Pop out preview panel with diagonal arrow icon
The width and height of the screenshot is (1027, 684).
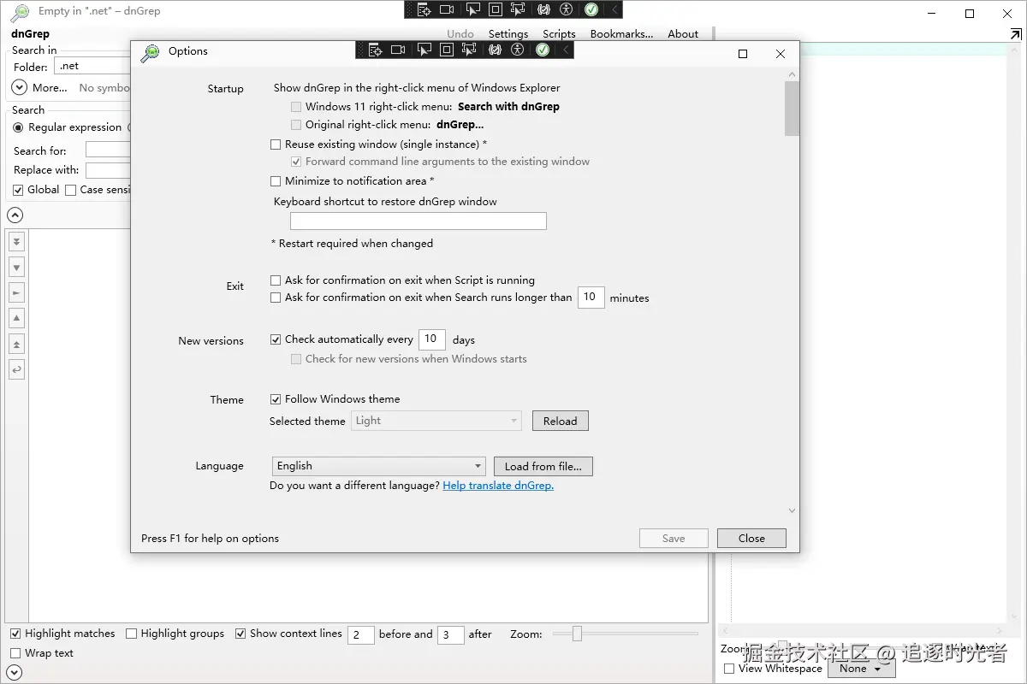pyautogui.click(x=1015, y=34)
